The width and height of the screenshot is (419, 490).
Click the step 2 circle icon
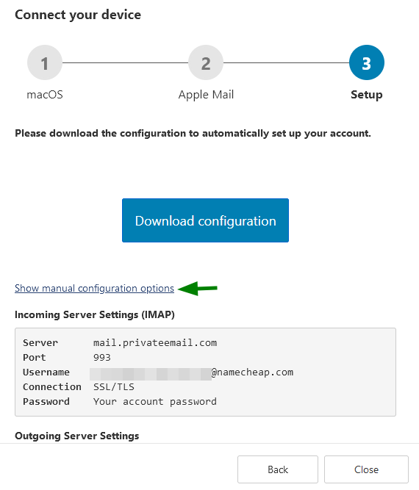click(206, 62)
